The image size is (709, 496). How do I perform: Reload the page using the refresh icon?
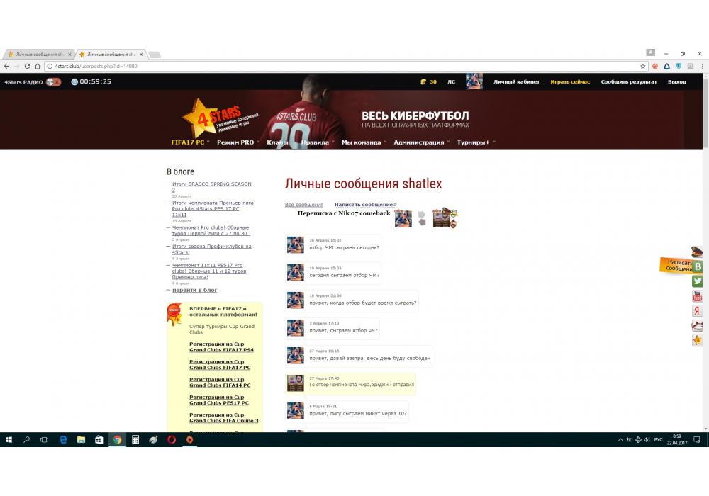(x=28, y=66)
